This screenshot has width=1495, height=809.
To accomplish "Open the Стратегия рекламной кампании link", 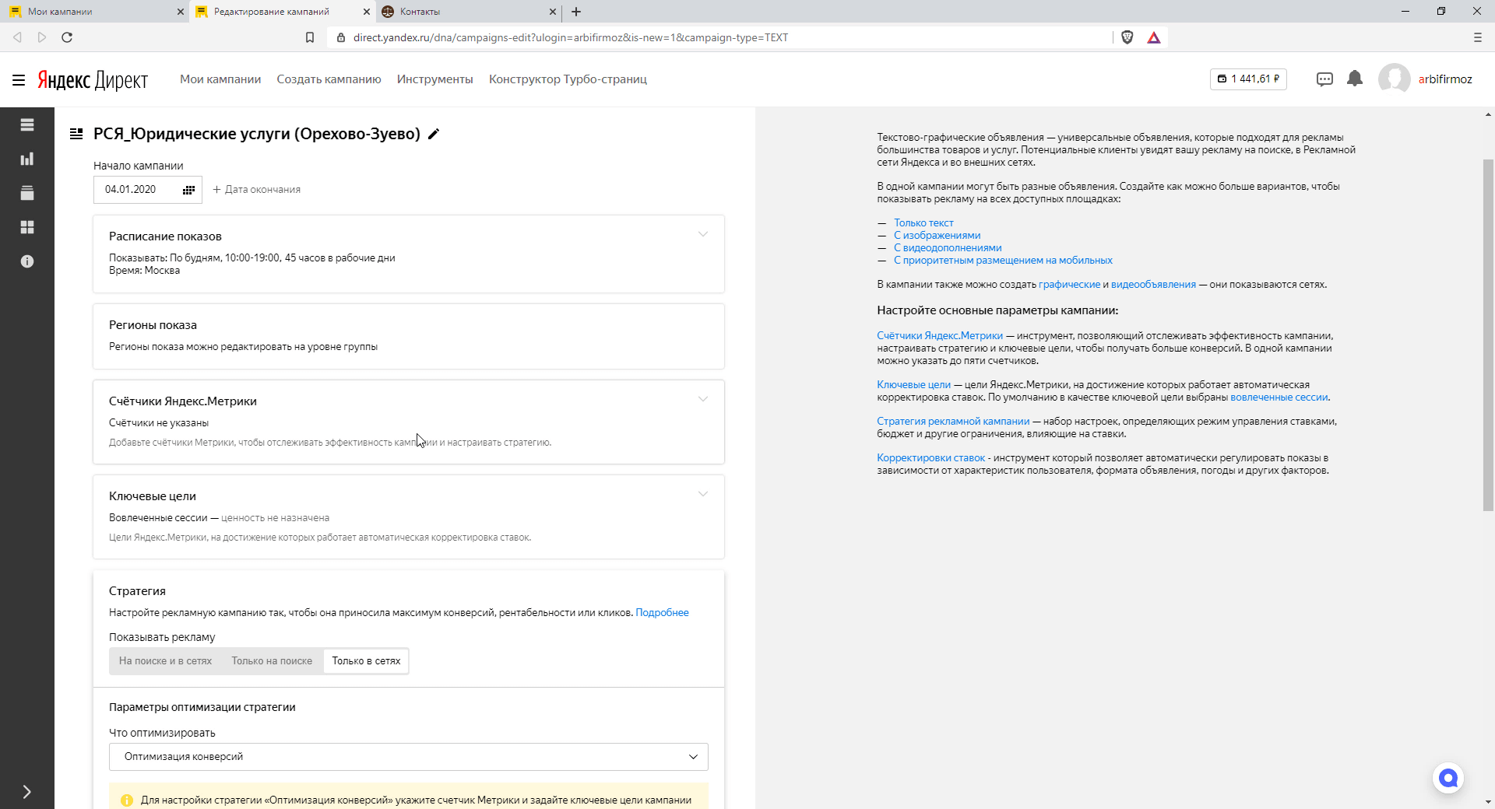I will point(953,422).
